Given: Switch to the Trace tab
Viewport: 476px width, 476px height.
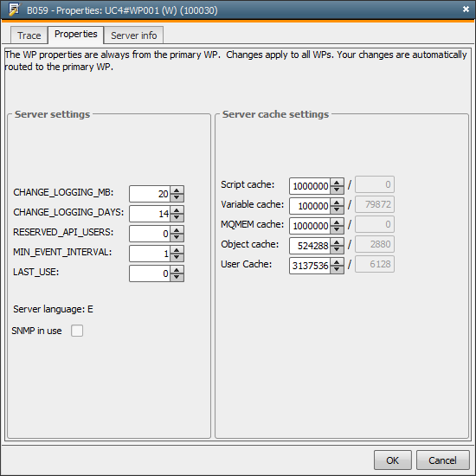Looking at the screenshot, I should tap(29, 35).
